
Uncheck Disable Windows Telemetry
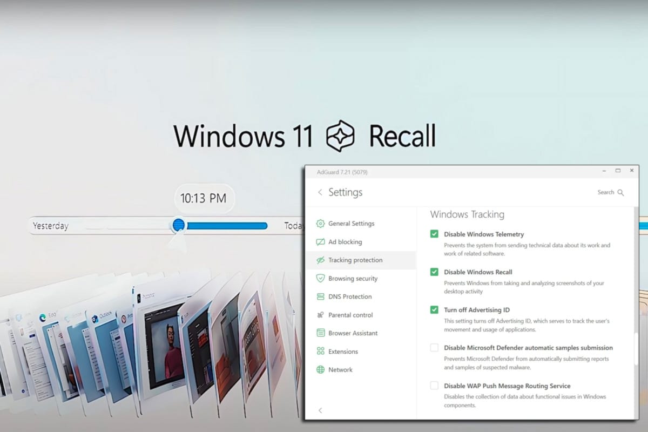click(434, 234)
